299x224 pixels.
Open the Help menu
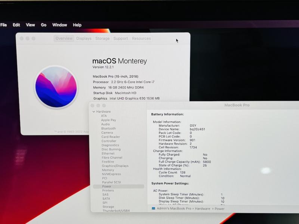[77, 25]
